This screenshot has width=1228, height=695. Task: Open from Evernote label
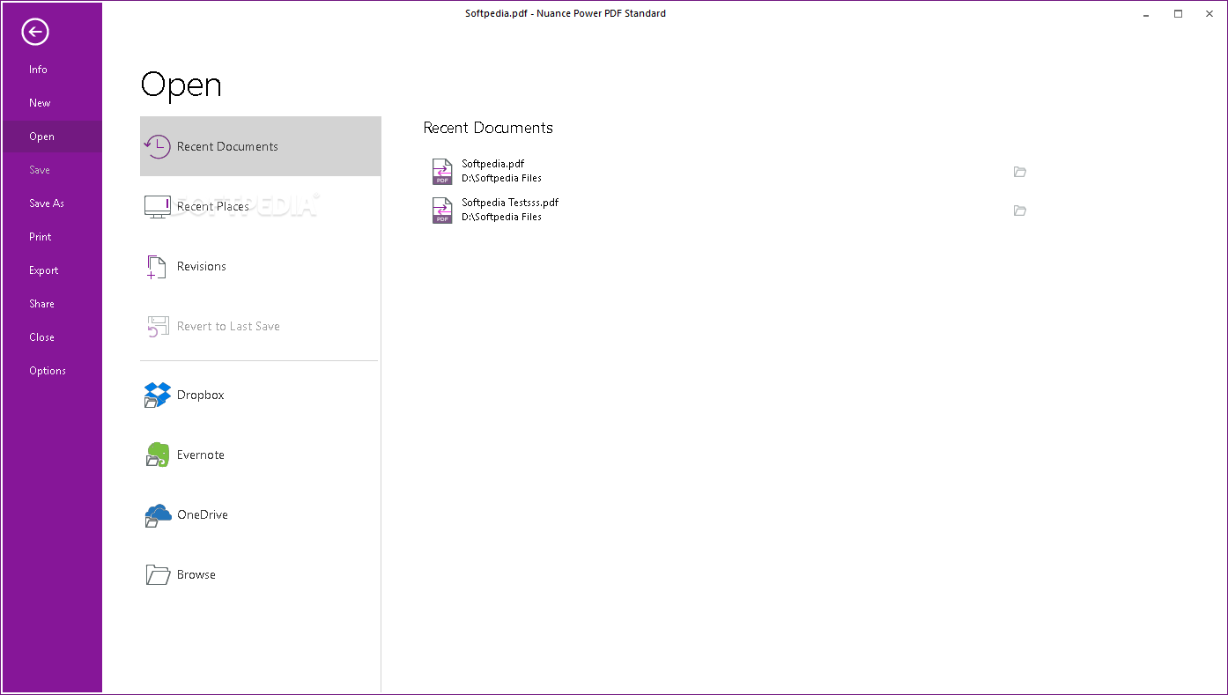tap(201, 455)
